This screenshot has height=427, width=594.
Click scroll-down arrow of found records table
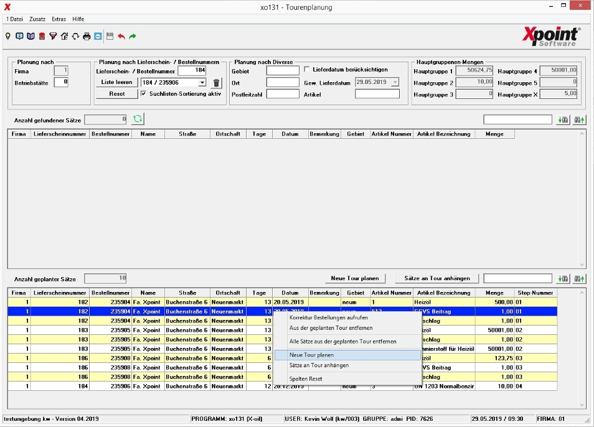click(582, 265)
